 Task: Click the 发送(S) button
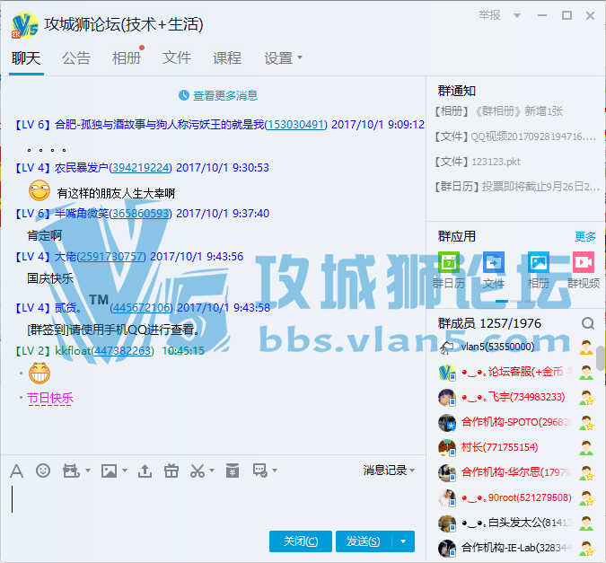(x=364, y=541)
